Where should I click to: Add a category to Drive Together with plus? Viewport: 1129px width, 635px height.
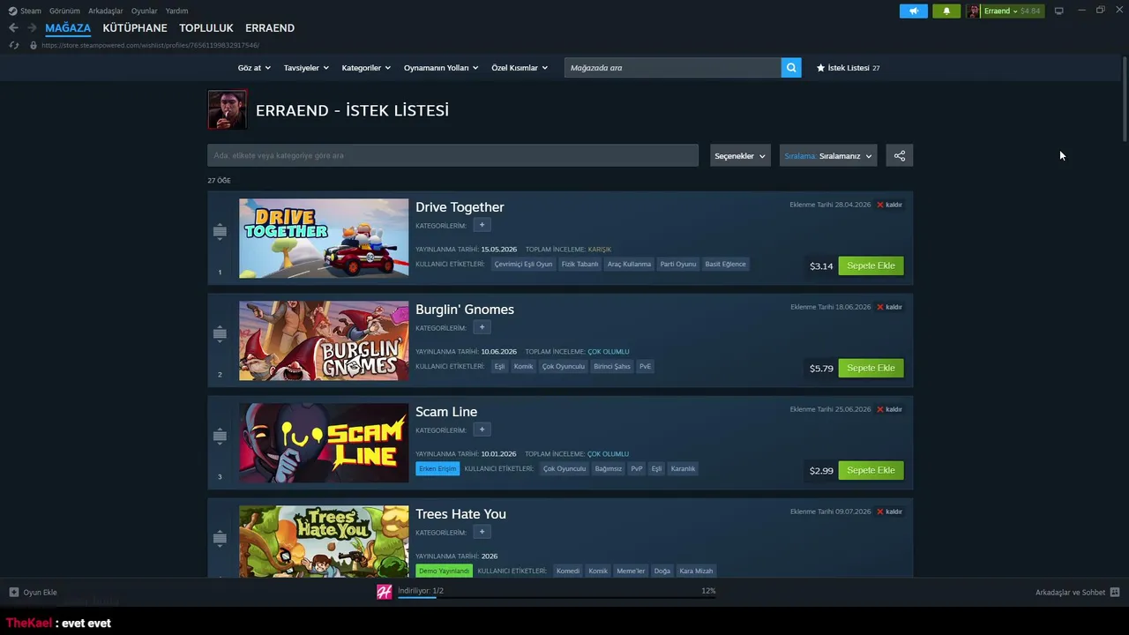482,225
